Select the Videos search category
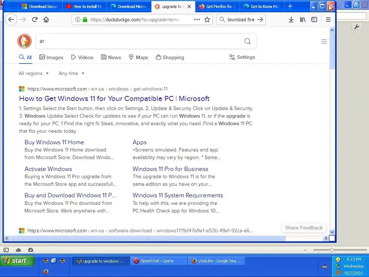369x277 pixels. click(82, 57)
